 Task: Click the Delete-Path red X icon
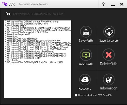[109, 55]
